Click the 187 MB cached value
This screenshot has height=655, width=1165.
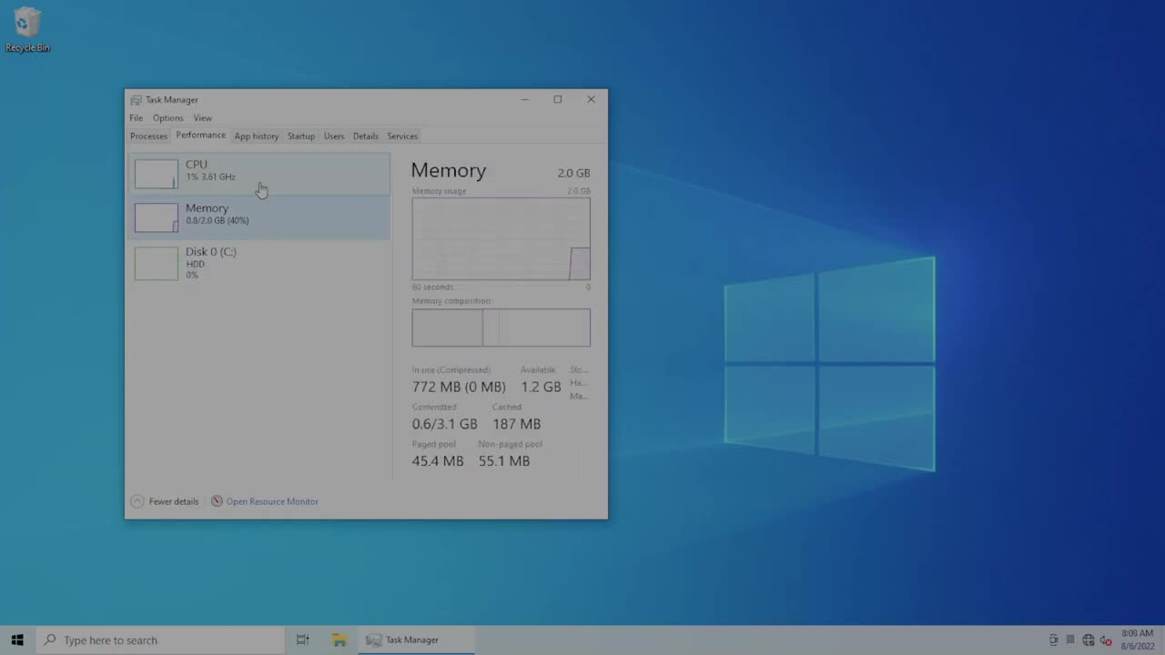coord(516,424)
